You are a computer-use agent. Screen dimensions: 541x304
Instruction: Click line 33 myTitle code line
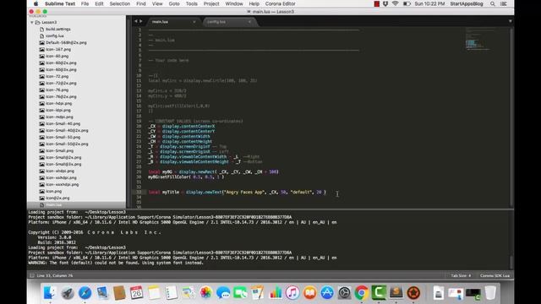click(x=237, y=192)
